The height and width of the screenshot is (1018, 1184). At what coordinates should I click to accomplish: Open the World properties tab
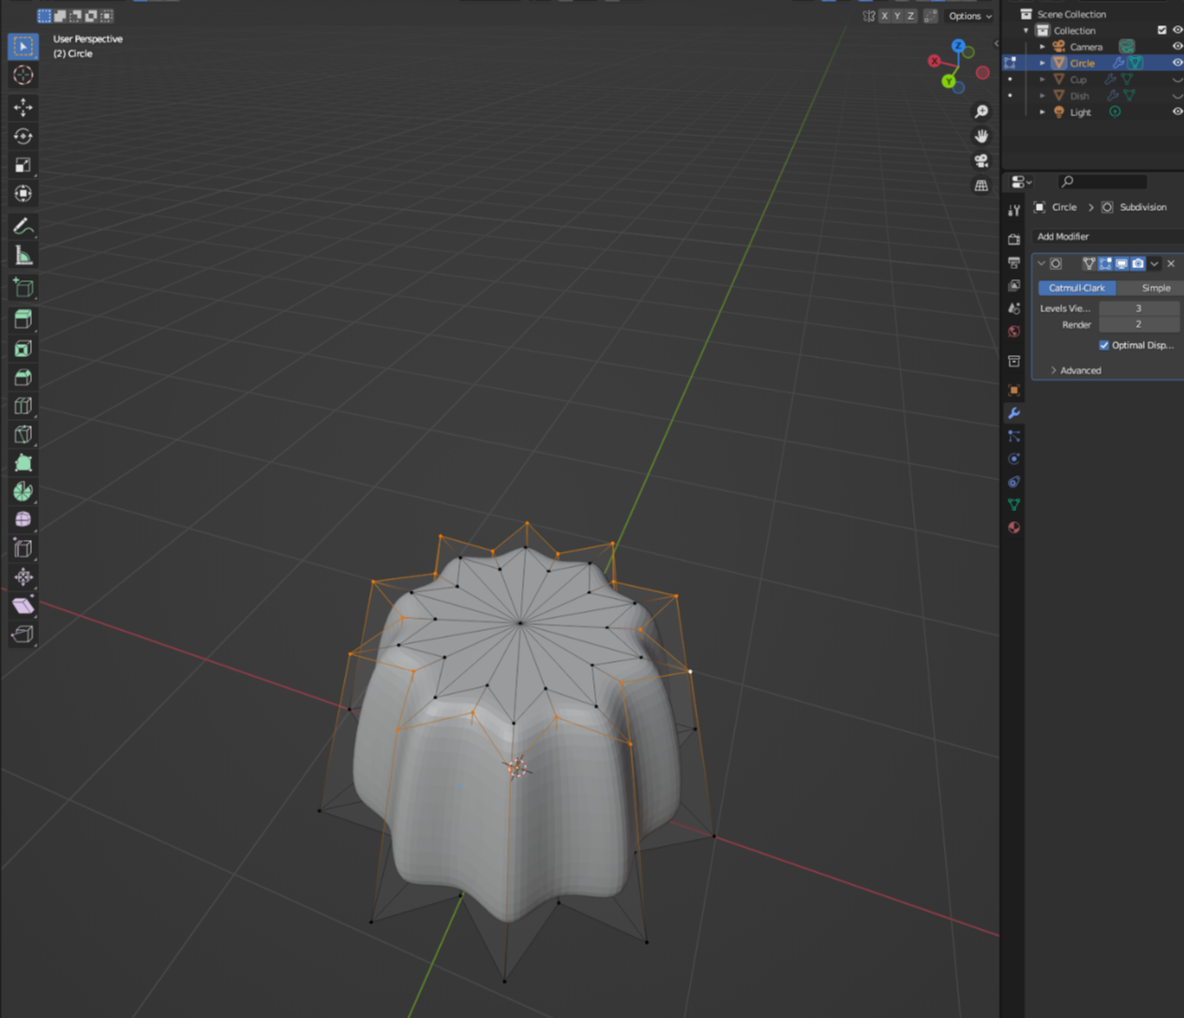click(1013, 332)
